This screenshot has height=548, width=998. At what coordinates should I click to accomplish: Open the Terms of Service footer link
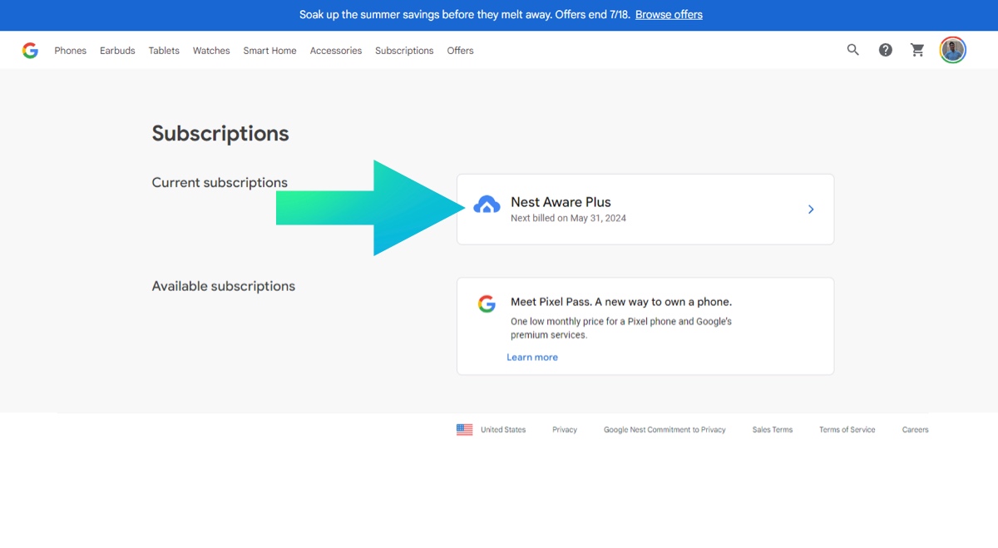847,430
